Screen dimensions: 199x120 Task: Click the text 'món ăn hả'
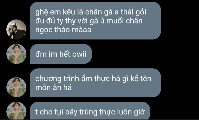[53, 87]
